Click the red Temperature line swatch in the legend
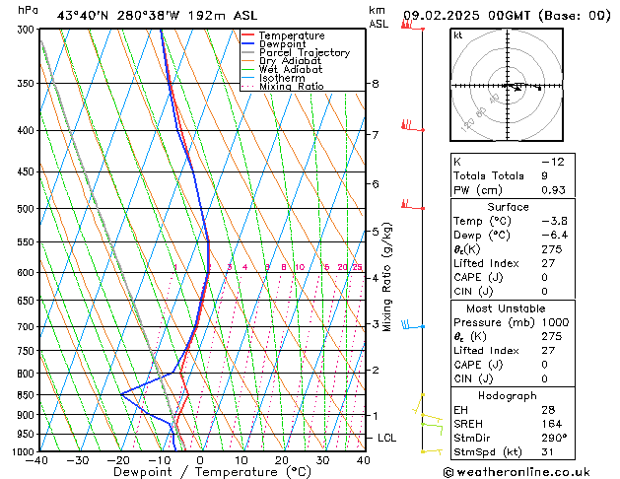The height and width of the screenshot is (479, 620). pos(248,35)
